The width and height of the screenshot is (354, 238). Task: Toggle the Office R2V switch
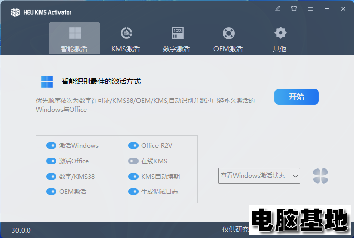coord(133,146)
